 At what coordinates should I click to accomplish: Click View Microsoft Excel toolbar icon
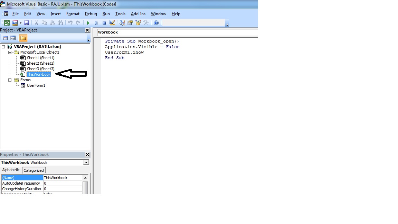click(x=7, y=23)
